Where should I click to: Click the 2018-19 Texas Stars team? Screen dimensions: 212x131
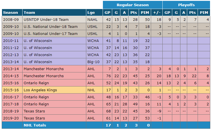(34, 111)
